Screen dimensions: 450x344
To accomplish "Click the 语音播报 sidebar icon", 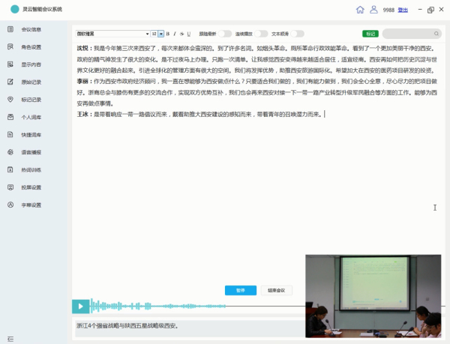I will point(10,152).
